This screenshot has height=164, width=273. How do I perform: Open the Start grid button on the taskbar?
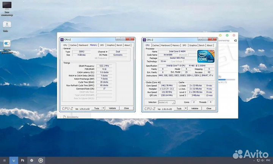pos(5,160)
